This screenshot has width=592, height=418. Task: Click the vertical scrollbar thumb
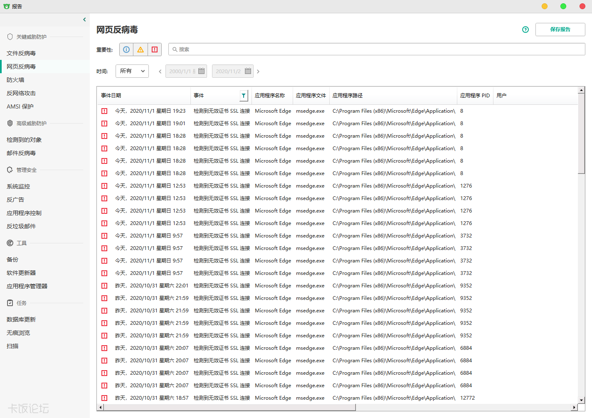[582, 134]
